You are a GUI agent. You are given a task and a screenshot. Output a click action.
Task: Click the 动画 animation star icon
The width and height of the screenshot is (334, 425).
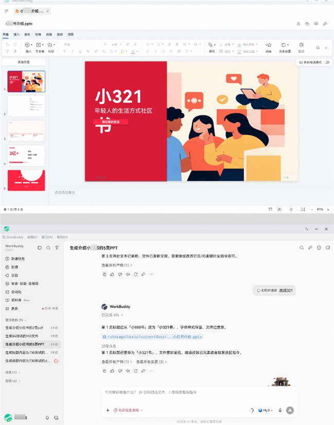[268, 45]
